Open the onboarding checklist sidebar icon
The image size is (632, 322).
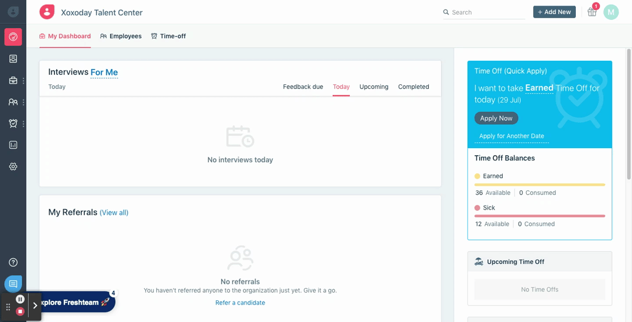13,59
